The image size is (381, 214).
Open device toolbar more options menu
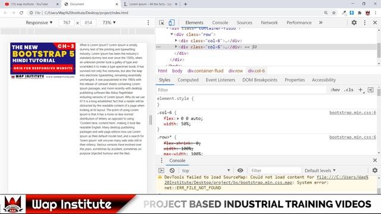[148, 23]
